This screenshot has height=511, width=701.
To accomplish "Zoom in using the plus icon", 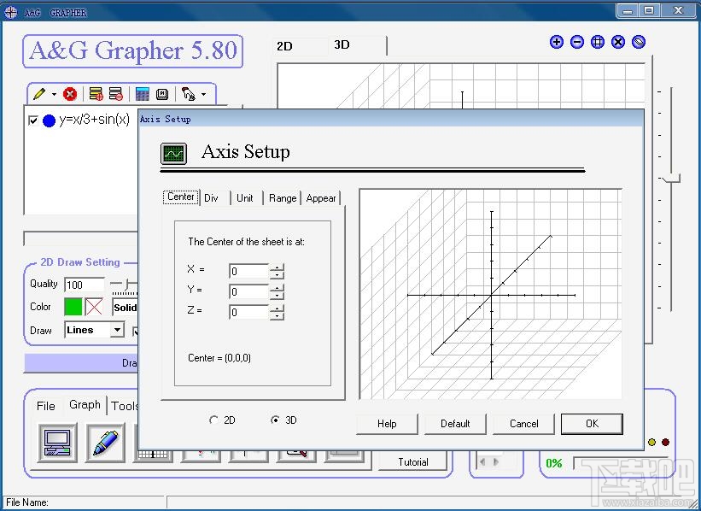I will coord(557,42).
